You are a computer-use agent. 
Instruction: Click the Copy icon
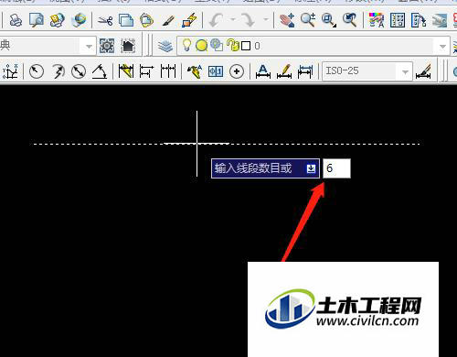tap(126, 20)
